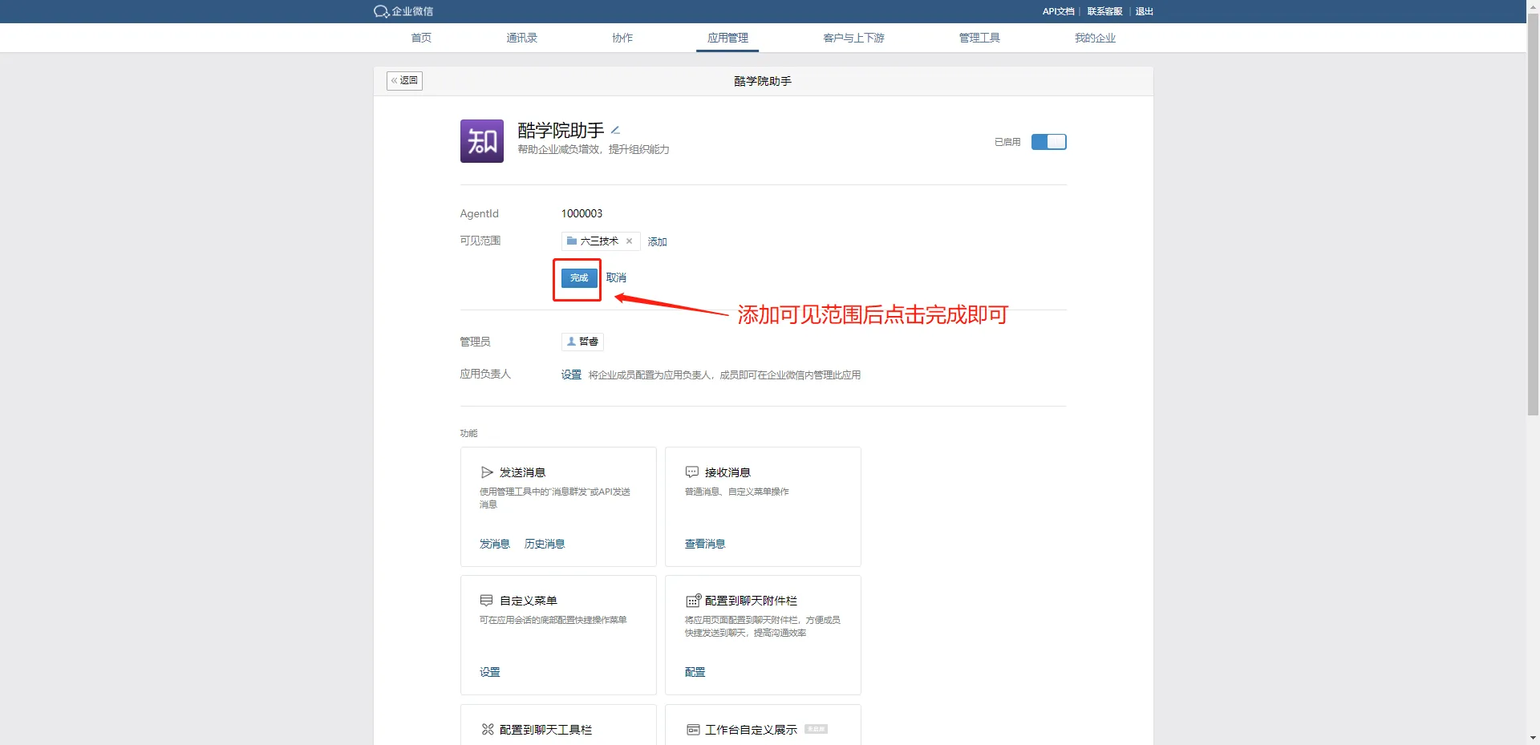Screen dimensions: 1540x745
Task: Click the 六三技术 department folder icon
Action: coord(572,241)
